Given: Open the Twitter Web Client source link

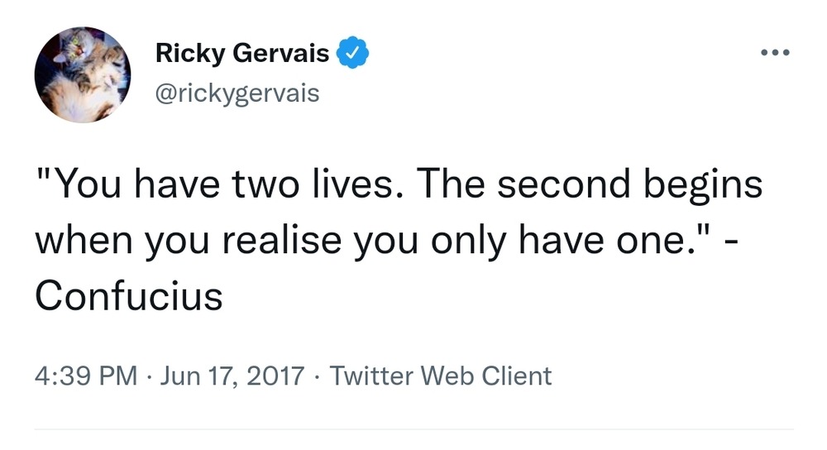Looking at the screenshot, I should (441, 376).
